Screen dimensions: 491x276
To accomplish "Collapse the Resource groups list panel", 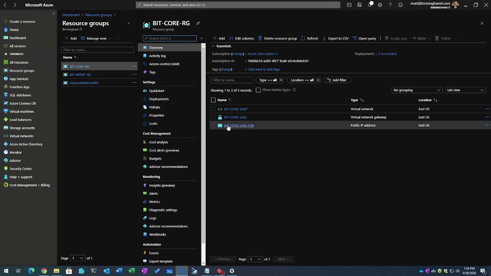I will click(x=129, y=23).
